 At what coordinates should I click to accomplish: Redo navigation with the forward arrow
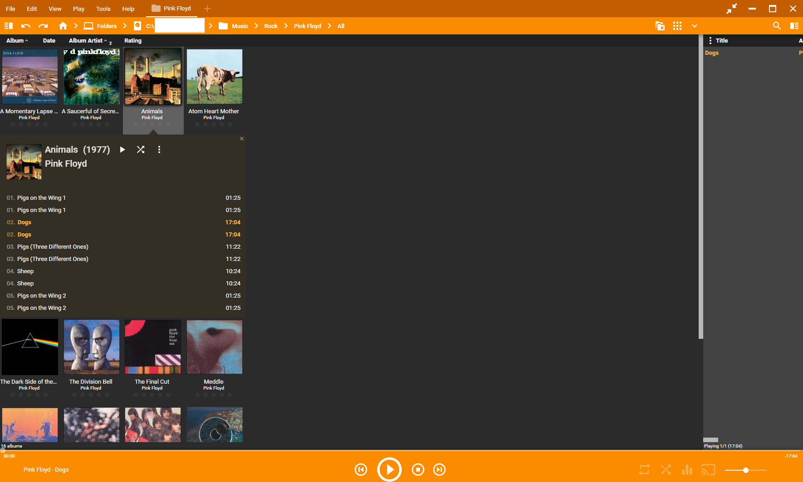pyautogui.click(x=43, y=26)
